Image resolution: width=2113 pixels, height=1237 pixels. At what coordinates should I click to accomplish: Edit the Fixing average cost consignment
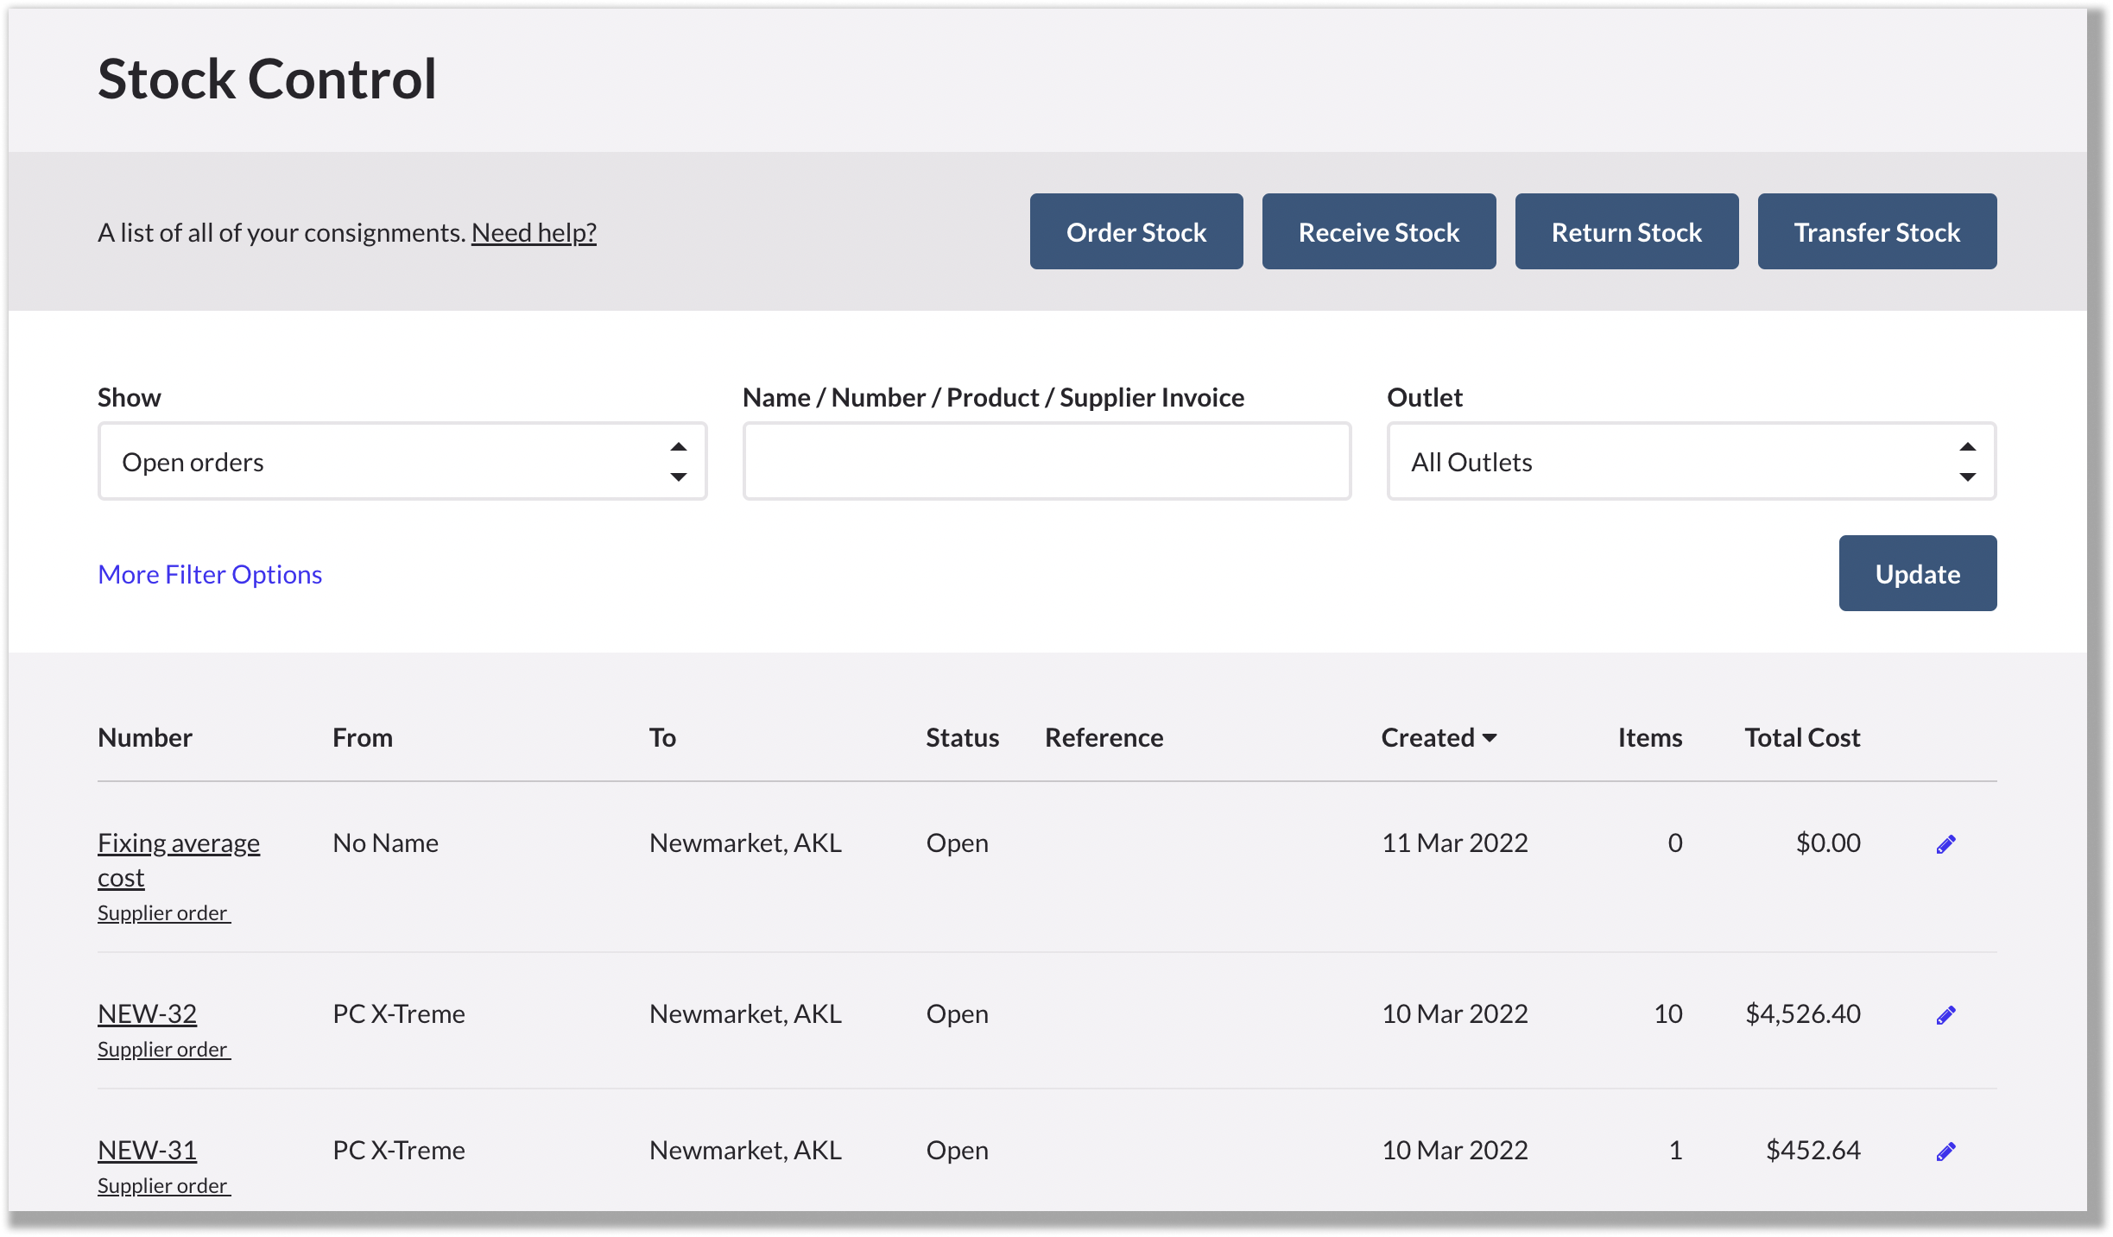[x=1945, y=843]
